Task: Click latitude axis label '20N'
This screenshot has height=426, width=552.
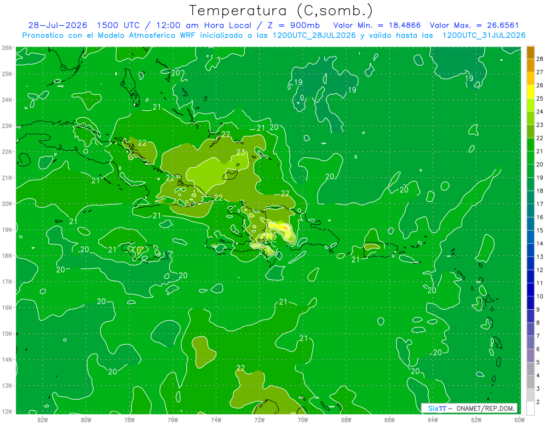Action: coord(6,204)
